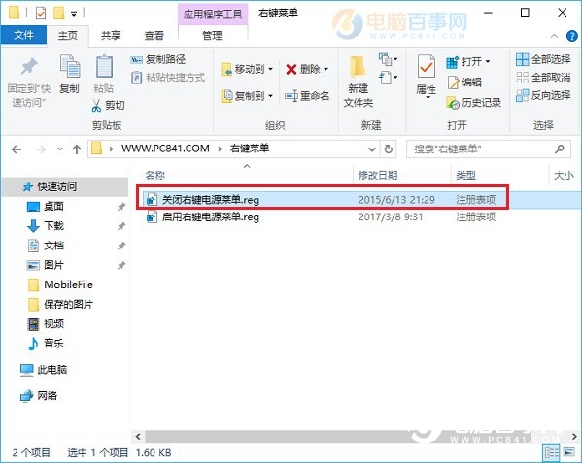Open customize quick access toolbar dropdown
Screen dimensions: 582x463
tap(74, 15)
